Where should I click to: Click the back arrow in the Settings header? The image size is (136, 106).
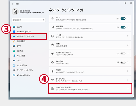tap(12, 4)
